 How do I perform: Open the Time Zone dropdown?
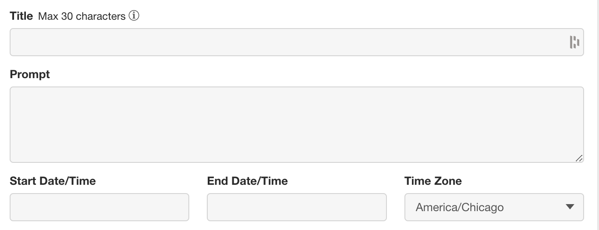click(x=494, y=207)
